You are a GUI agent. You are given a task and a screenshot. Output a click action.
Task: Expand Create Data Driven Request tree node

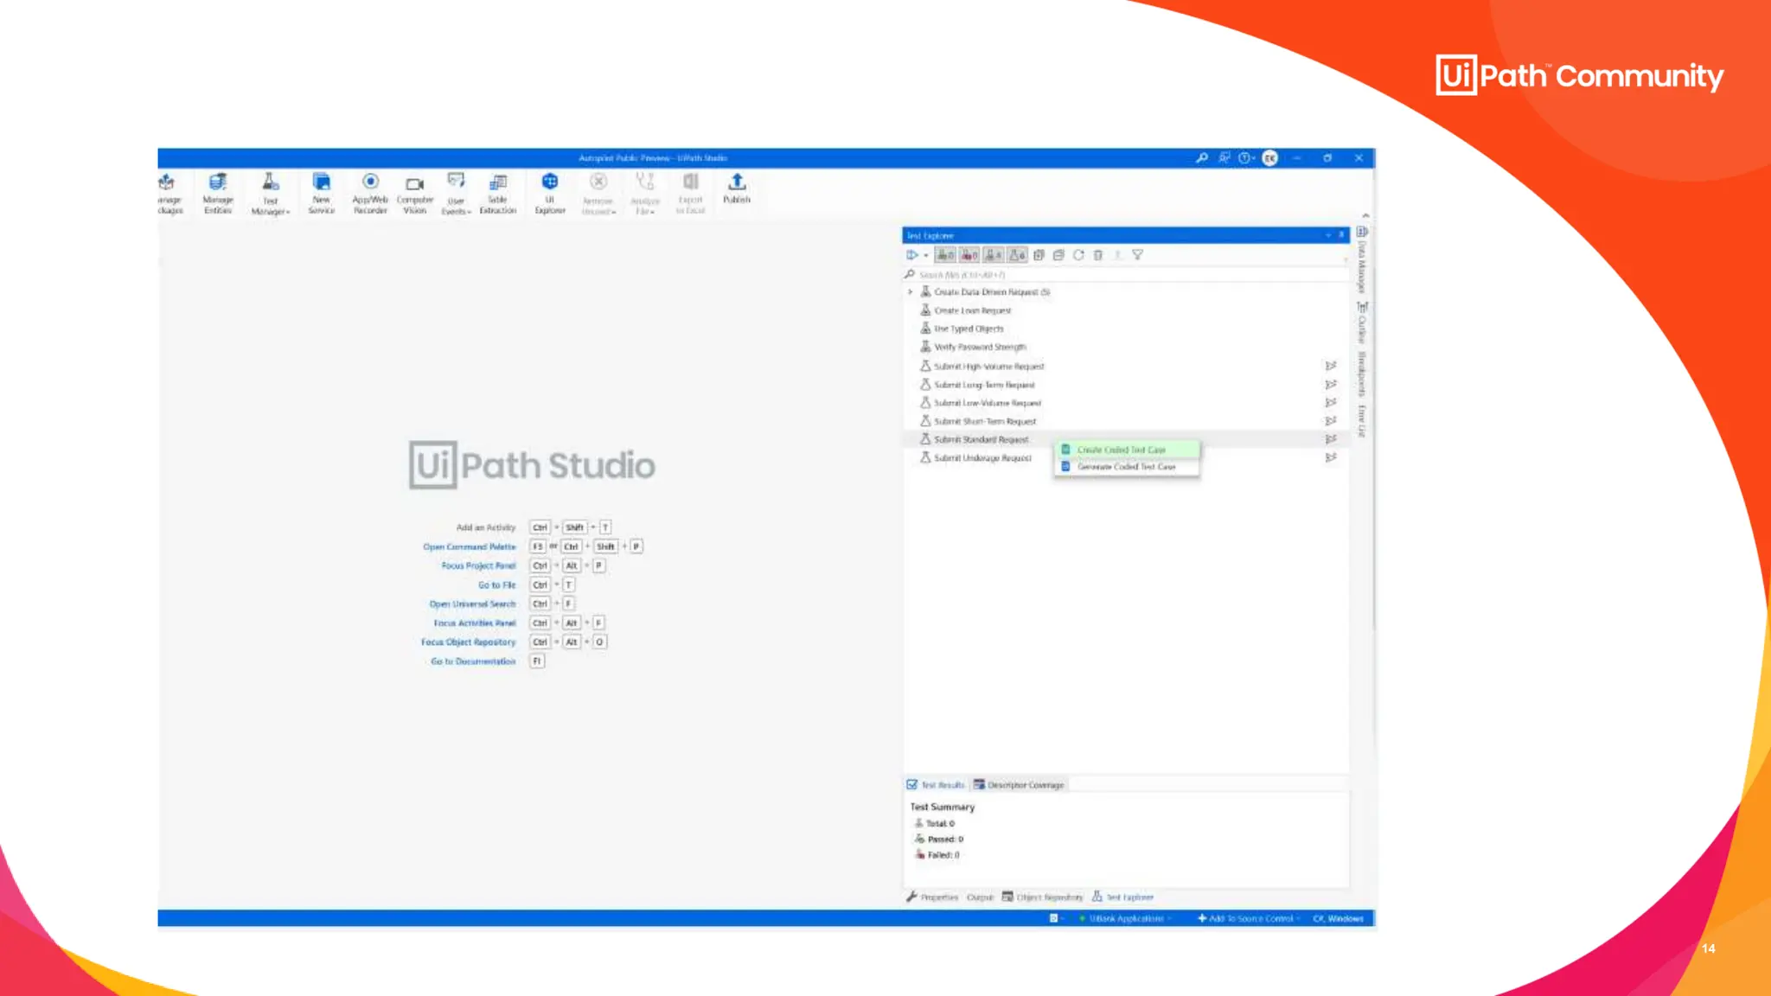911,292
